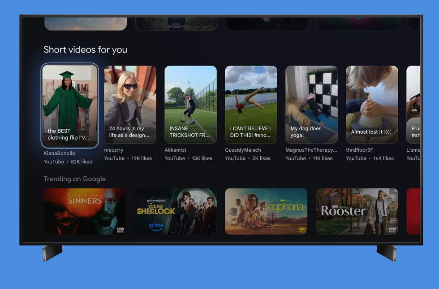
Task: Click the CassidyMalsch channel name
Action: point(243,150)
